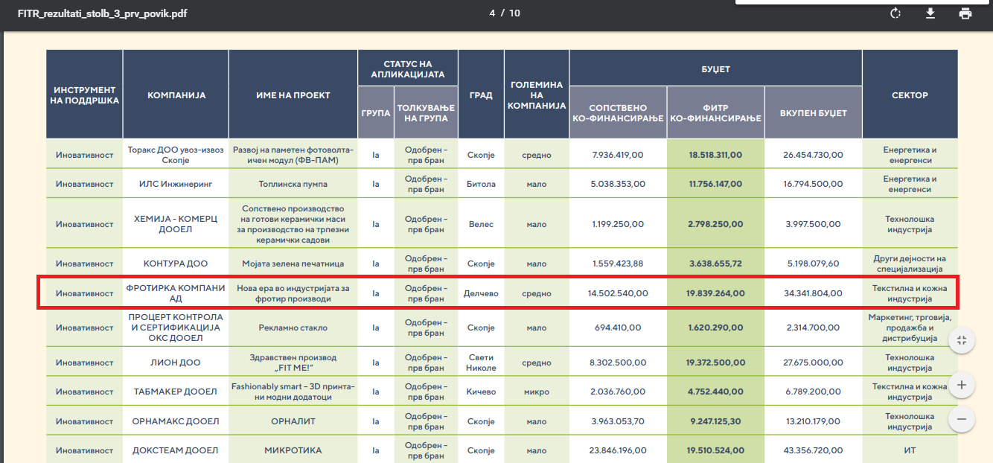The height and width of the screenshot is (463, 993).
Task: Click FITR co-financing amount 19.839.264,00
Action: tap(715, 293)
